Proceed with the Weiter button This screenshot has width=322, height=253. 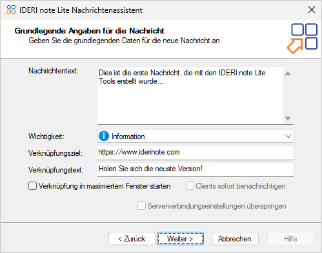(180, 238)
